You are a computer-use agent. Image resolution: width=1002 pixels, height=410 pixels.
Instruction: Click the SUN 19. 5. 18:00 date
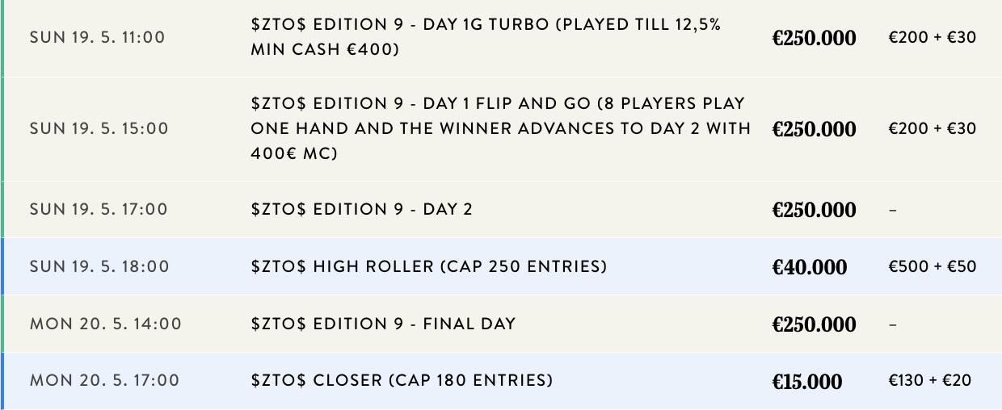(x=99, y=266)
